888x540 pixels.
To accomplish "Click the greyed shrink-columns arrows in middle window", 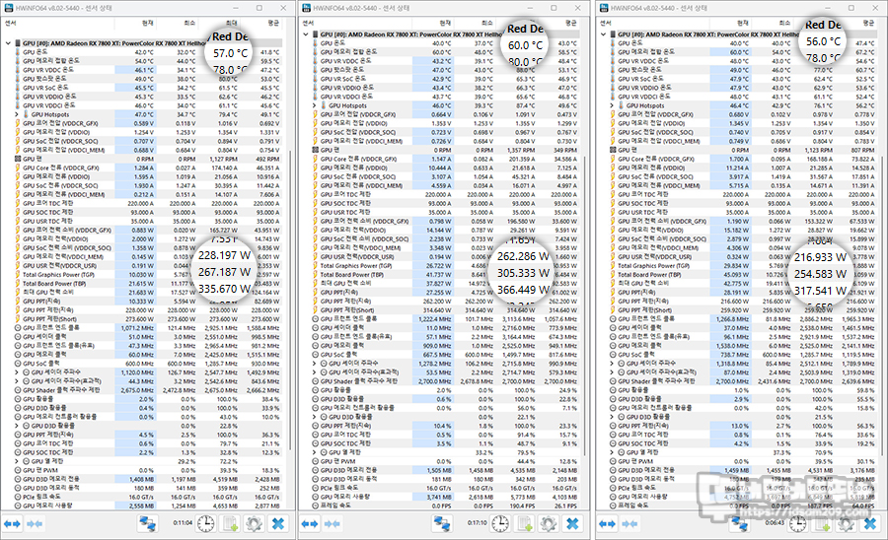I will click(x=333, y=524).
